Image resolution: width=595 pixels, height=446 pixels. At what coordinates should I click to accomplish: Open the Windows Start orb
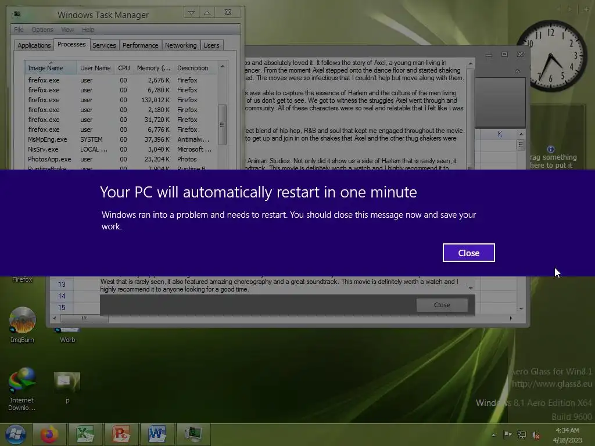tap(16, 434)
